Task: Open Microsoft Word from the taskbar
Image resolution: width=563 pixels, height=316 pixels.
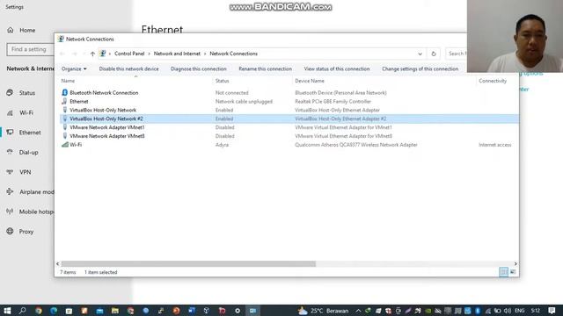Action: click(x=192, y=311)
